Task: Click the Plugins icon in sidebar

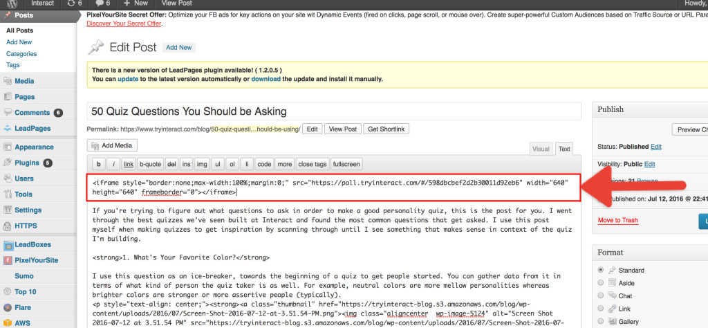Action: tap(8, 163)
